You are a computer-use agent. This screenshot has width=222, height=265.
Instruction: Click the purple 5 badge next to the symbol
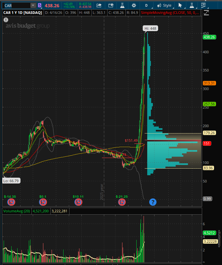point(39,5)
